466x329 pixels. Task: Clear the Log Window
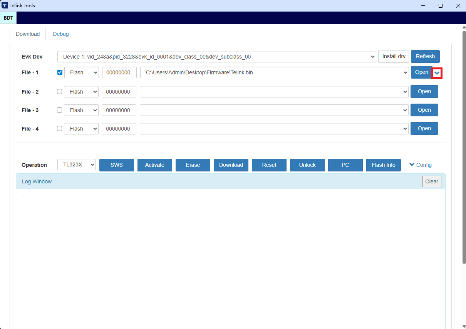[431, 181]
